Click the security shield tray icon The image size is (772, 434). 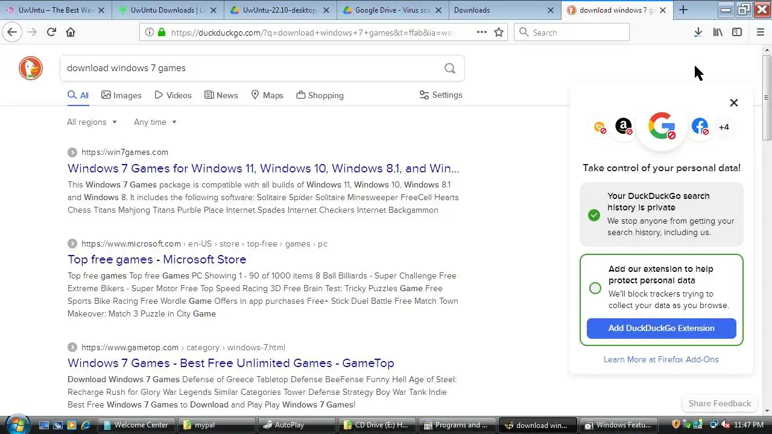pos(676,424)
